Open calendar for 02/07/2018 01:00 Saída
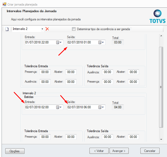Viewport: 167px width, 157px height. point(101,42)
